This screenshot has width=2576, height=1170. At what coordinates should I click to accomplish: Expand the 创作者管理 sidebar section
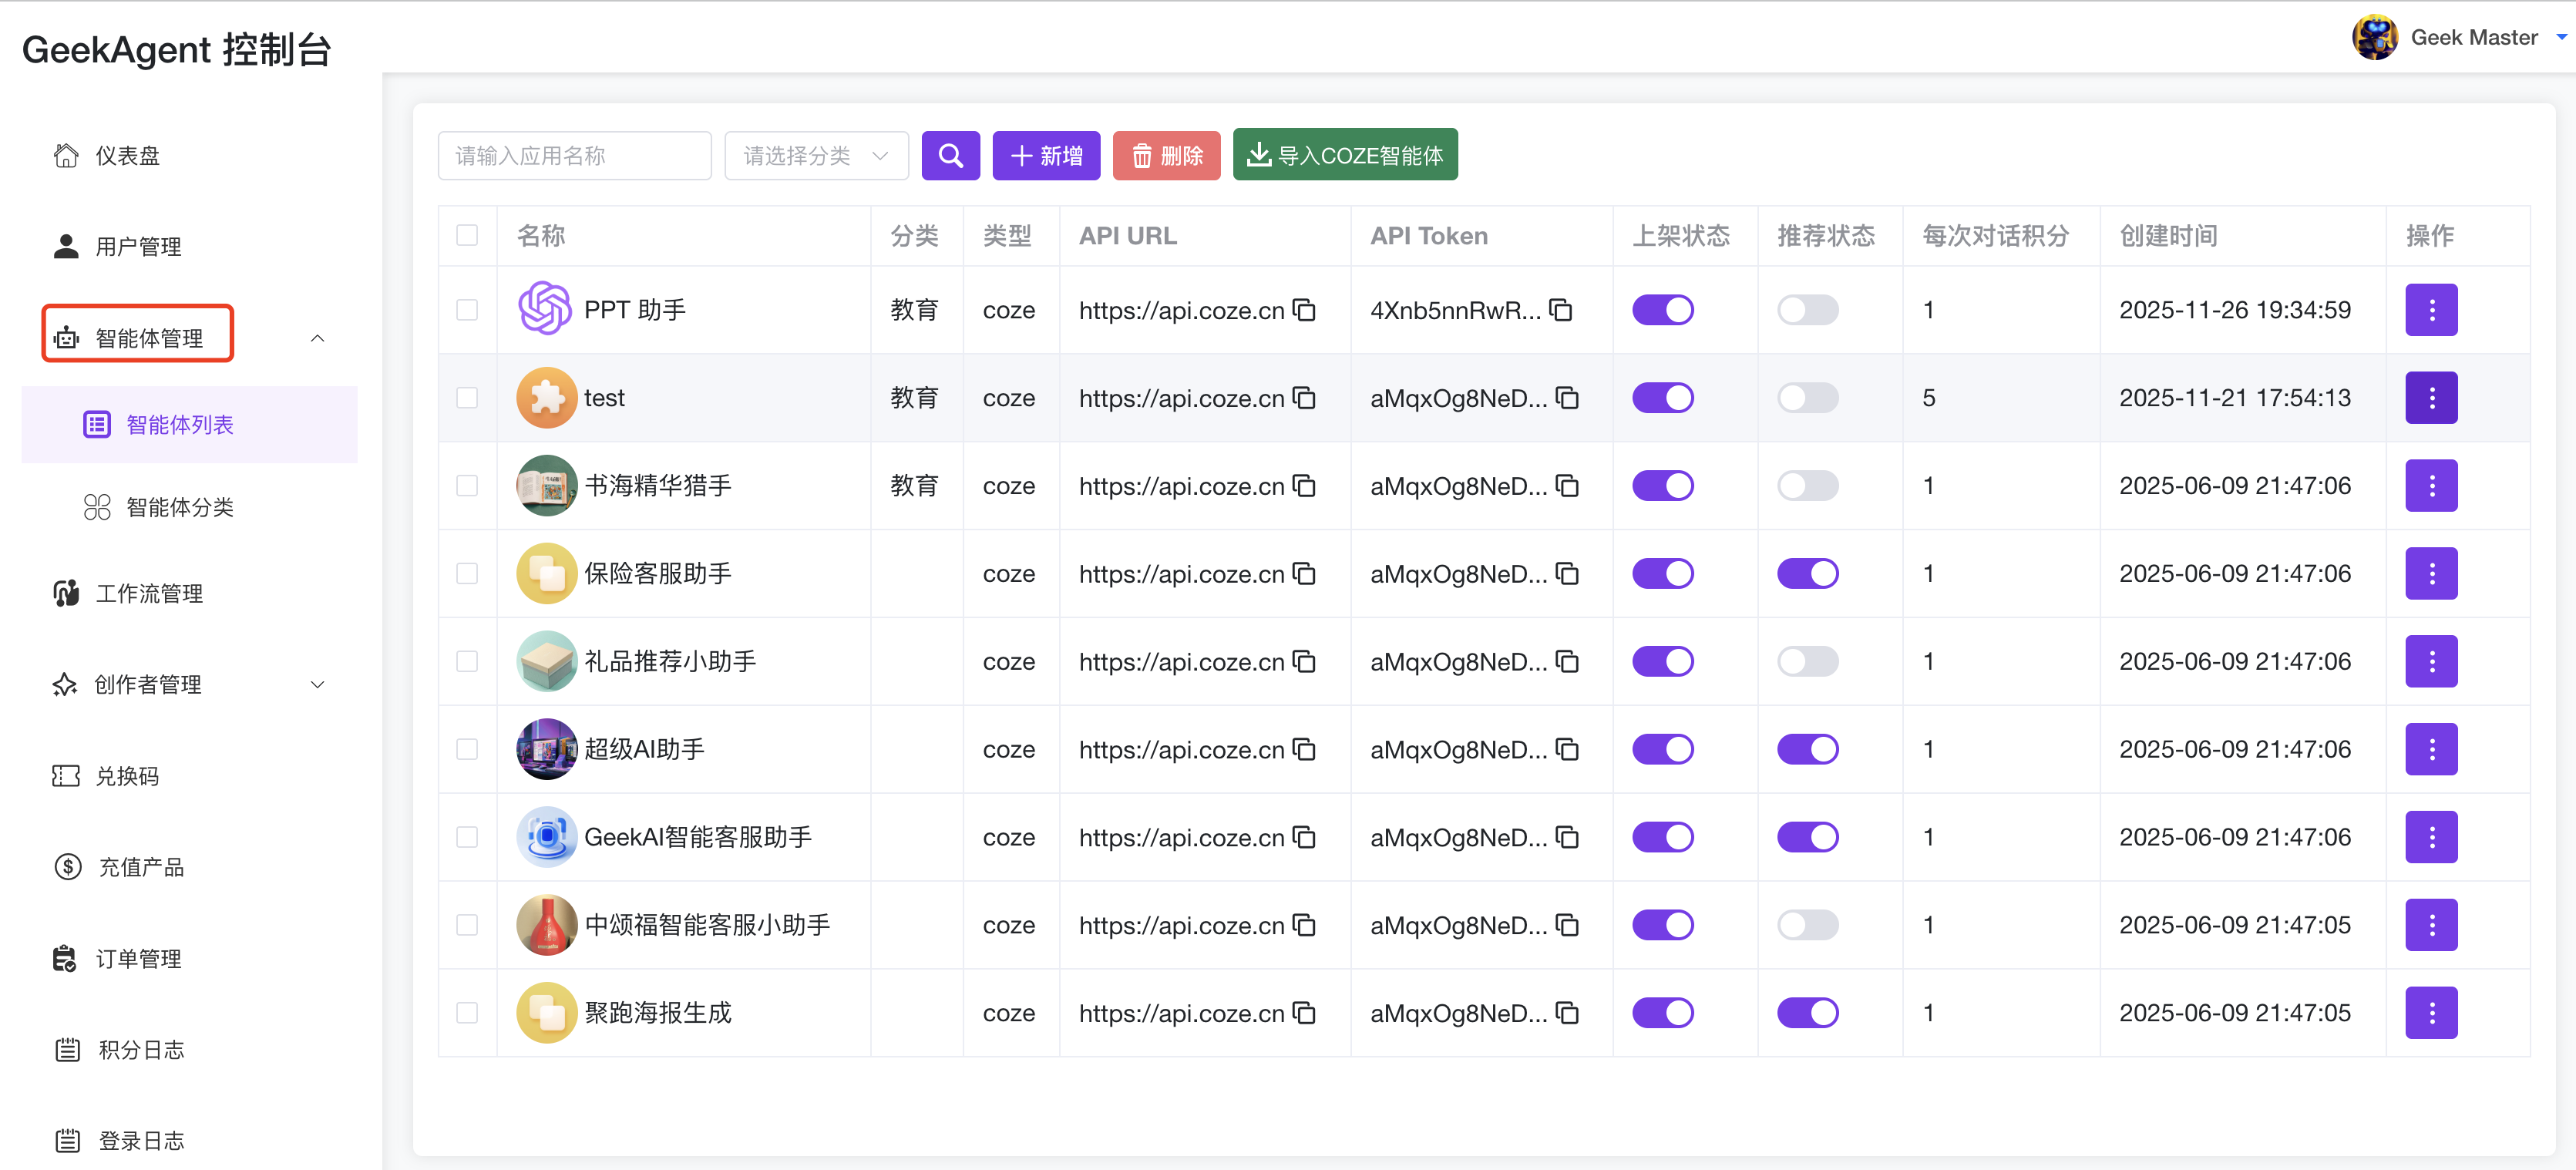318,685
